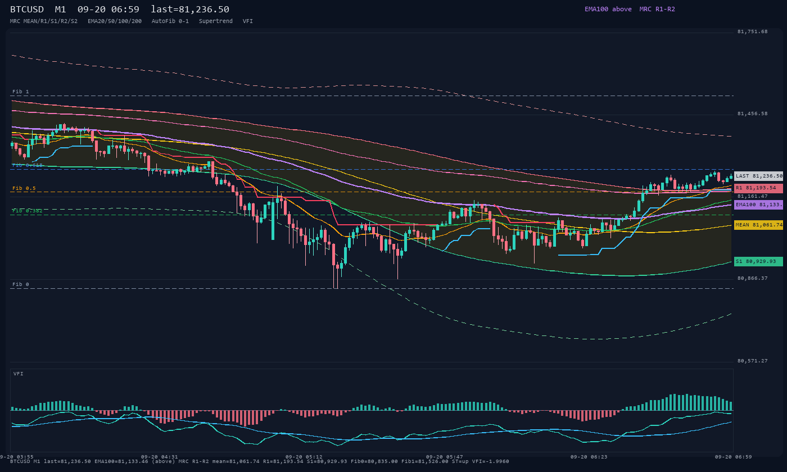Screen dimensions: 787x472
Task: Click the 81,751.68 price axis label
Action: (752, 31)
